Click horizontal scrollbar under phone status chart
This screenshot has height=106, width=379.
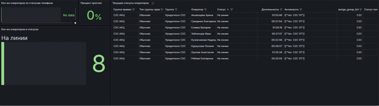point(37,23)
